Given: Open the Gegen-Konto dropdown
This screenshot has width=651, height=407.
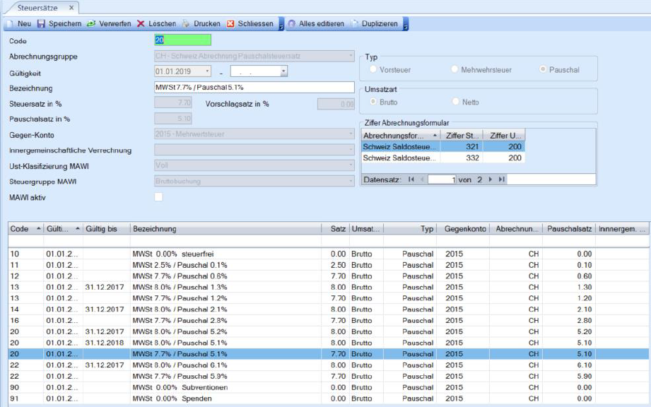Looking at the screenshot, I should (x=350, y=134).
